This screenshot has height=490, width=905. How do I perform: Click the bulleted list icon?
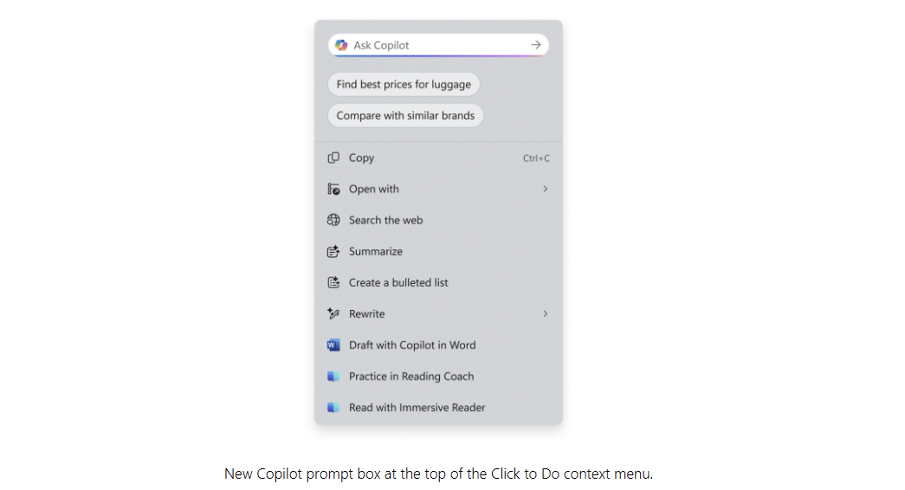pyautogui.click(x=333, y=282)
